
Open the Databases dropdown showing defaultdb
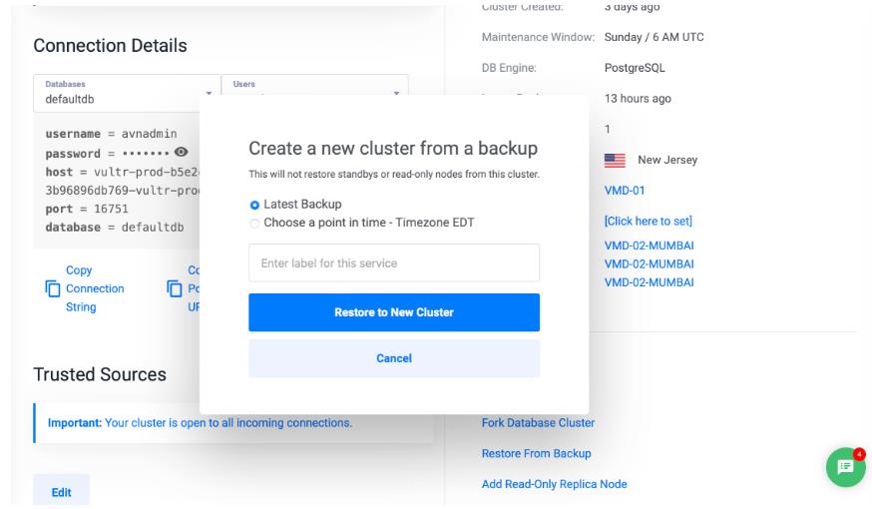[x=126, y=92]
